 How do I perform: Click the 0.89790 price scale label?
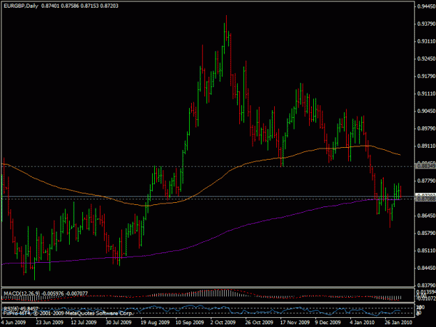pos(426,128)
